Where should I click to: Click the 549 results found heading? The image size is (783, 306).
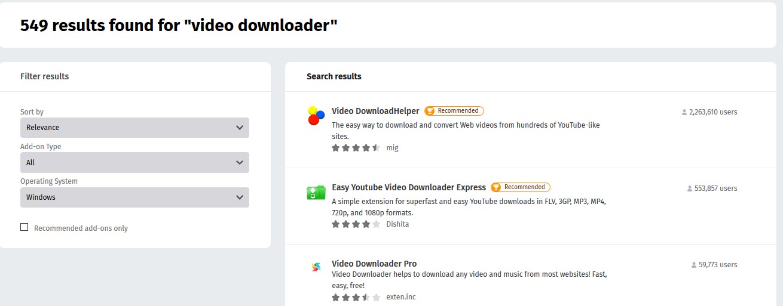(179, 25)
